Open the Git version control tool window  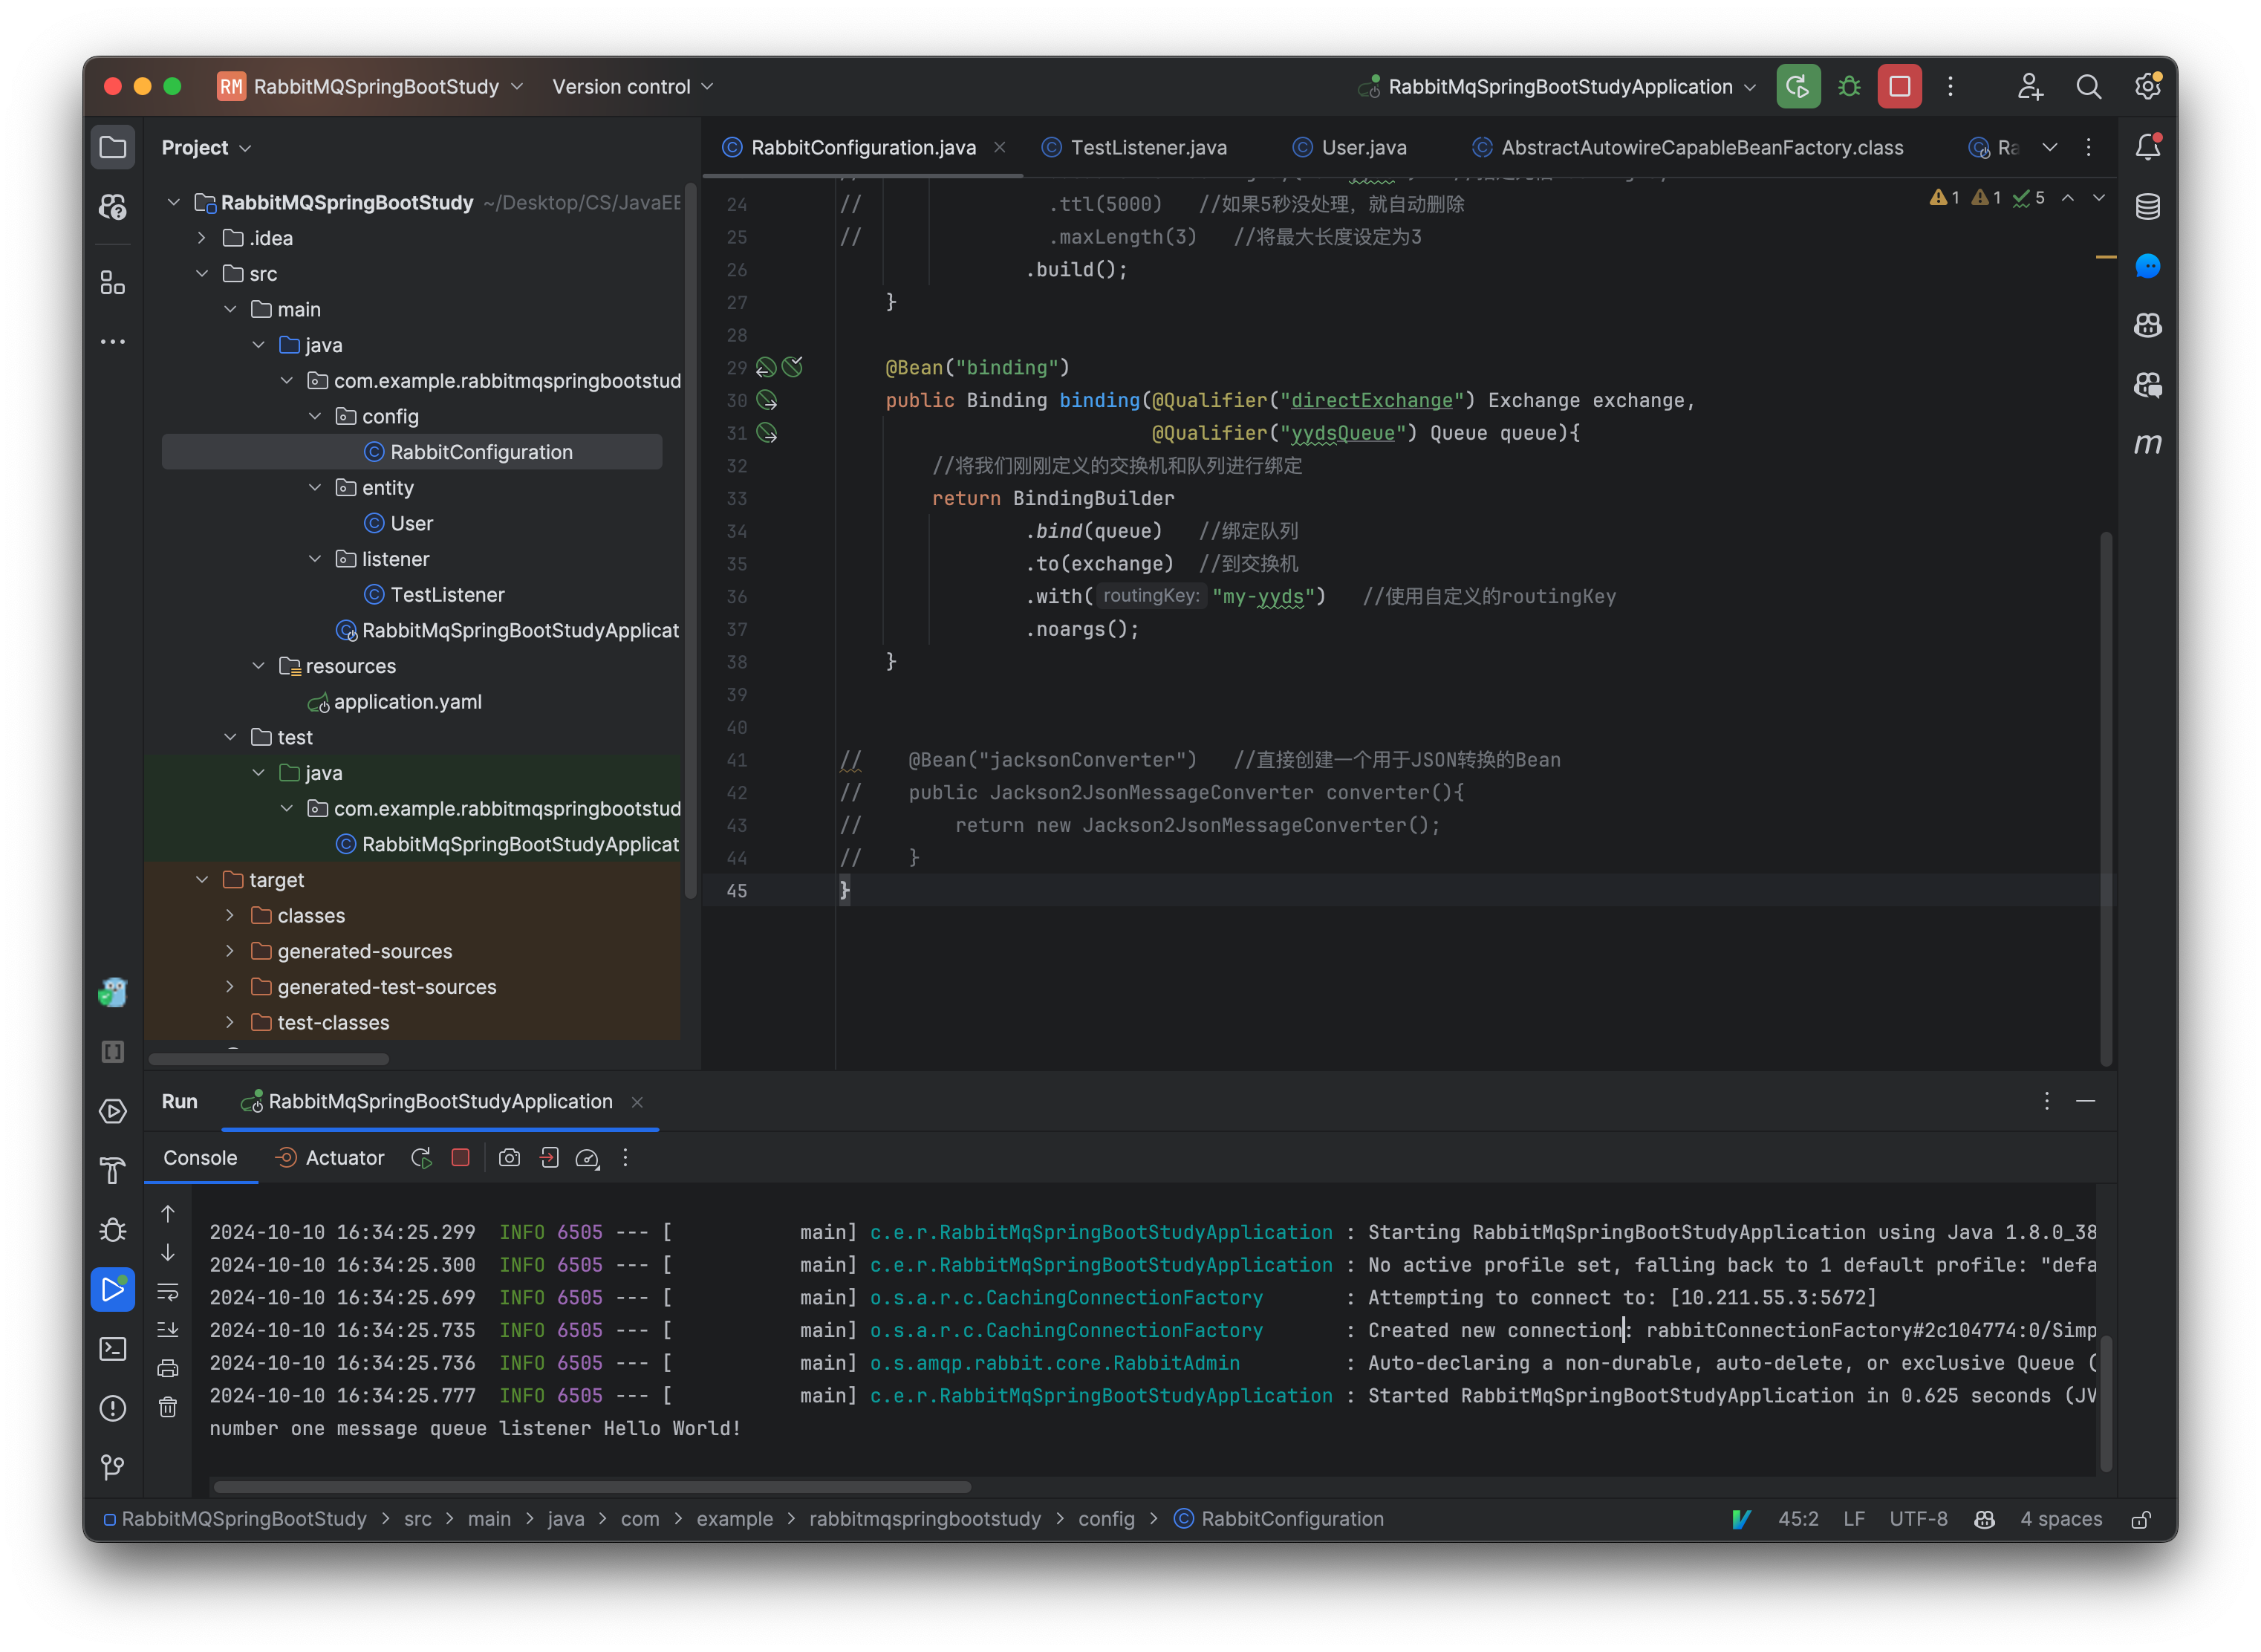[113, 1467]
